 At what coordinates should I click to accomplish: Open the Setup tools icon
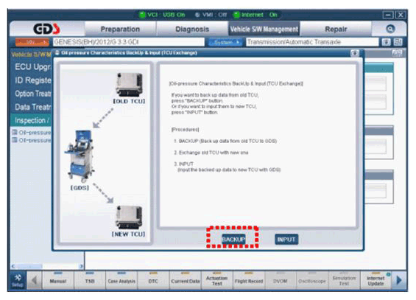[x=18, y=280]
